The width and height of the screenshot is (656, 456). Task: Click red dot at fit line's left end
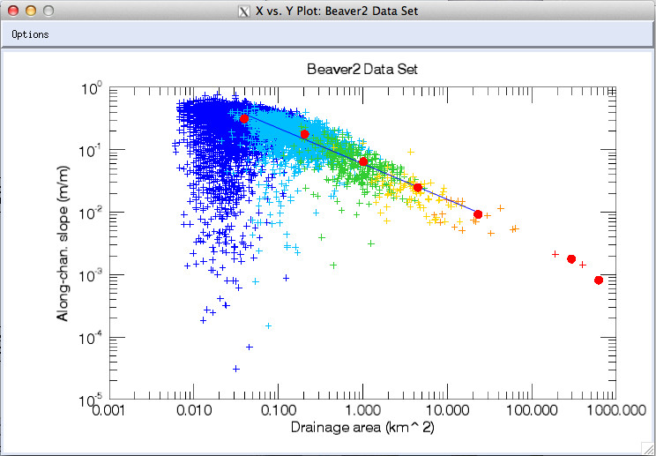244,118
